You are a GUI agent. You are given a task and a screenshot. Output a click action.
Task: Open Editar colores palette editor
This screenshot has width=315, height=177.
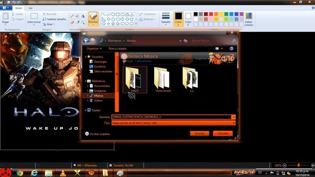pos(249,19)
